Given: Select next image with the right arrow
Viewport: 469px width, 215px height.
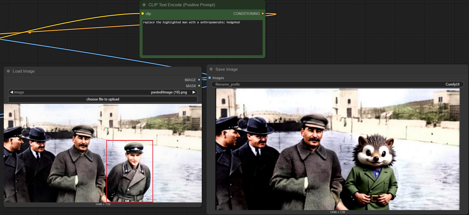Looking at the screenshot, I should 194,92.
